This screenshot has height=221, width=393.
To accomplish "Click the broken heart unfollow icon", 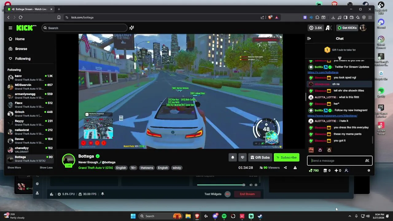I will [243, 157].
